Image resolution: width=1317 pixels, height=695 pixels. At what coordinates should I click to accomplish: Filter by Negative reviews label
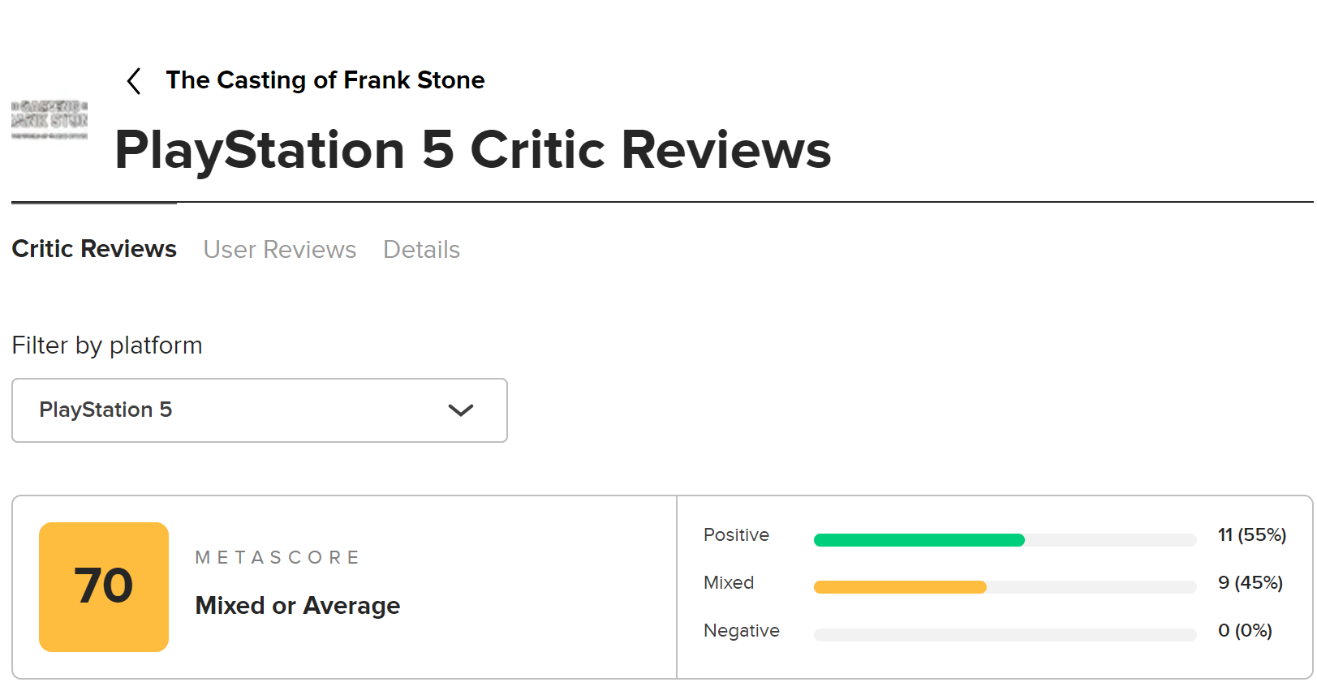pos(741,631)
